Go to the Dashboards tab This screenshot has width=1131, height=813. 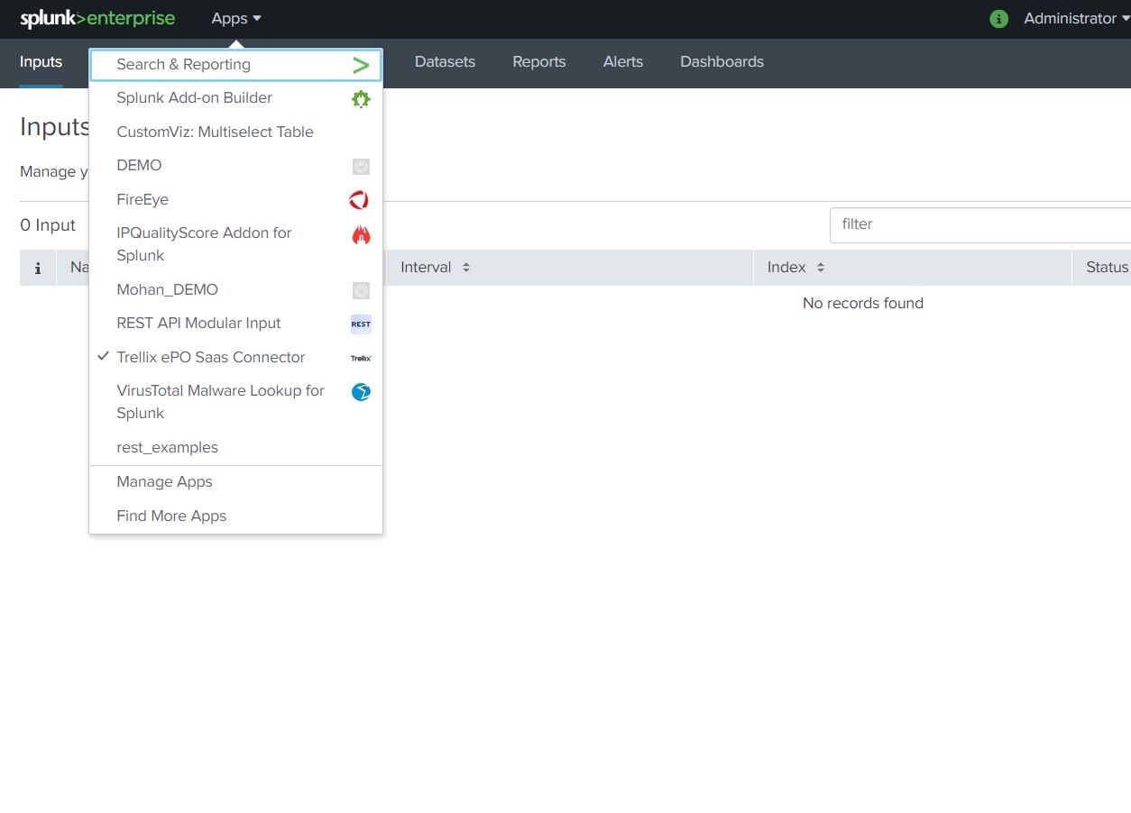[x=722, y=62]
